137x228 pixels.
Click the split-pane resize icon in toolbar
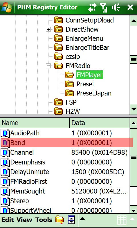coord(71,219)
